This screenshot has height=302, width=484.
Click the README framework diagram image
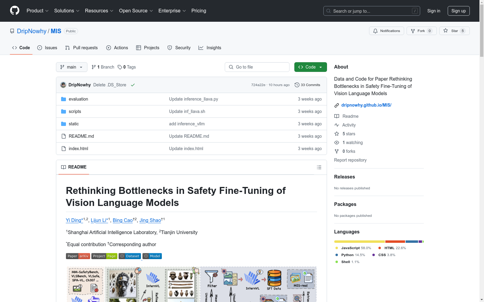[x=191, y=284]
